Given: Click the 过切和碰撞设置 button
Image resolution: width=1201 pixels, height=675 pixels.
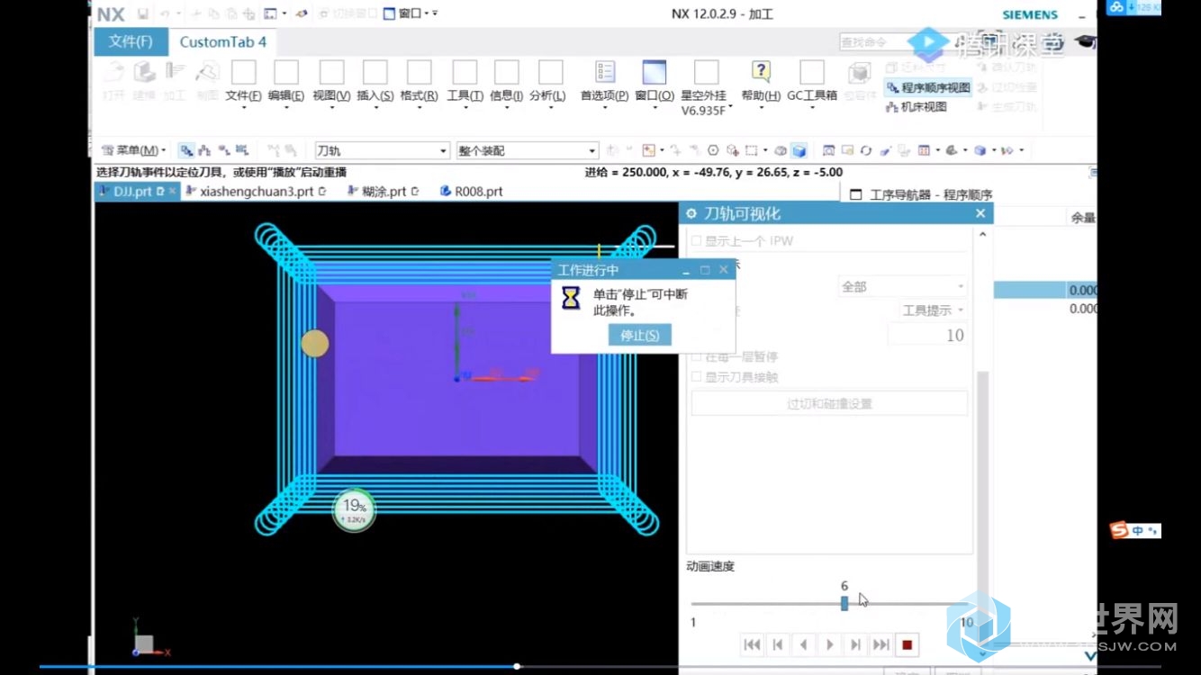Looking at the screenshot, I should 829,404.
